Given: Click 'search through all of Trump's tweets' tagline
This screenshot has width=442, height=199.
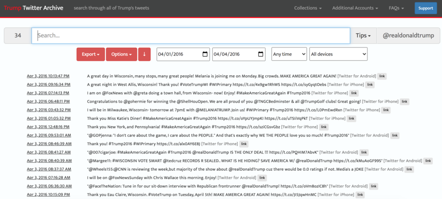Looking at the screenshot, I should (x=111, y=8).
